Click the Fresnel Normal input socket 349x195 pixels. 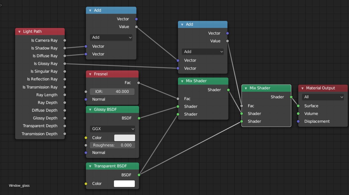tap(86, 99)
